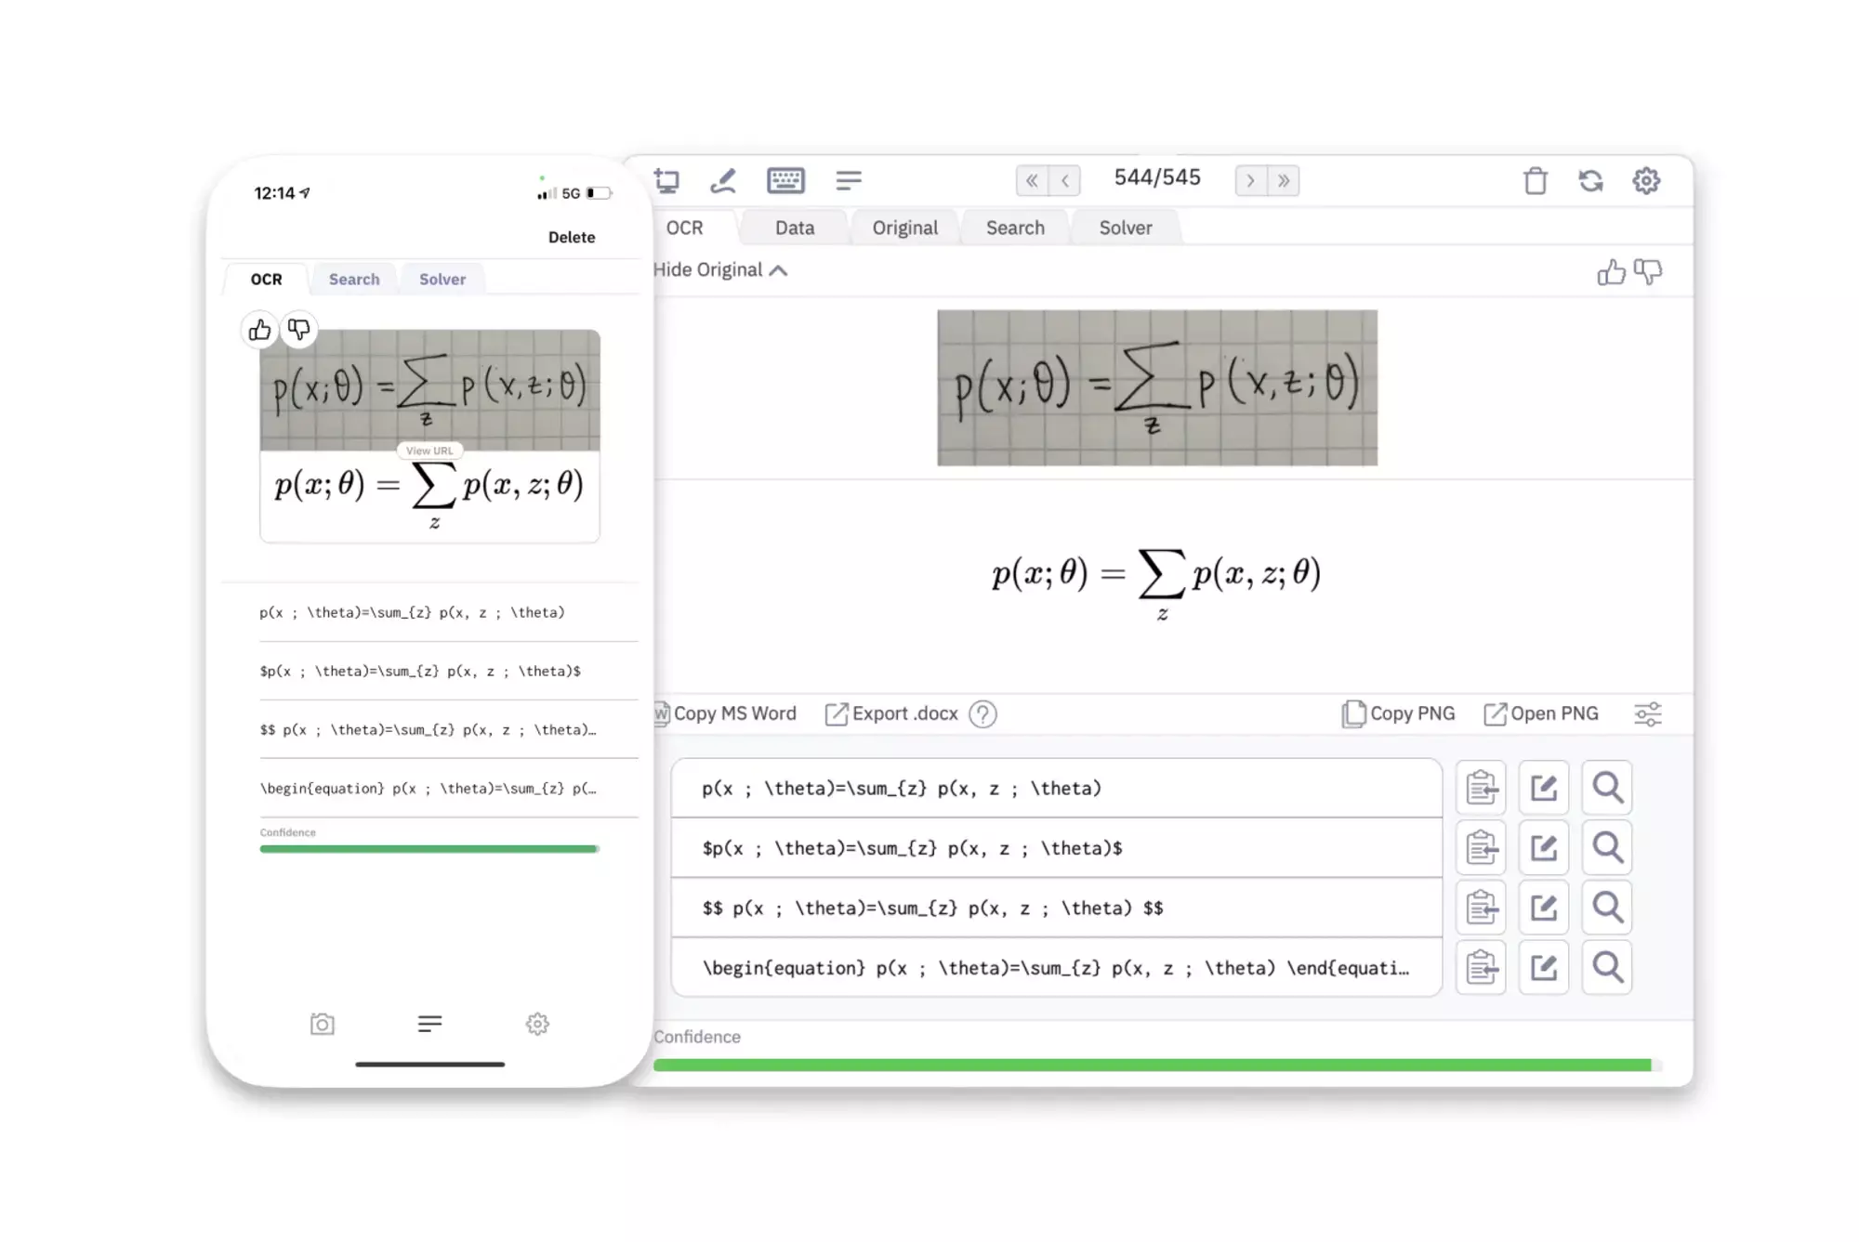This screenshot has height=1242, width=1859.
Task: Click the Export .docx button
Action: [x=891, y=711]
